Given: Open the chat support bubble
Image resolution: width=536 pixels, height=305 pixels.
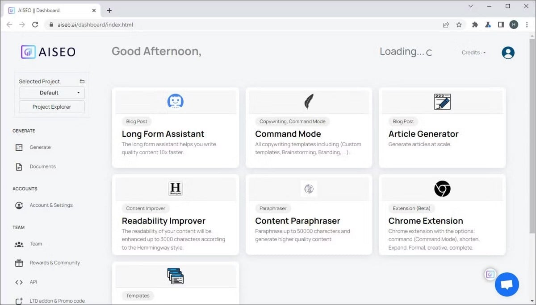Looking at the screenshot, I should pos(507,284).
